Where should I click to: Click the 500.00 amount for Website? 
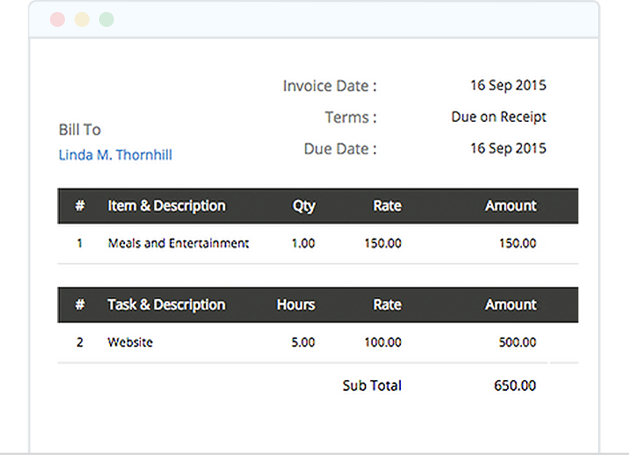pos(517,343)
